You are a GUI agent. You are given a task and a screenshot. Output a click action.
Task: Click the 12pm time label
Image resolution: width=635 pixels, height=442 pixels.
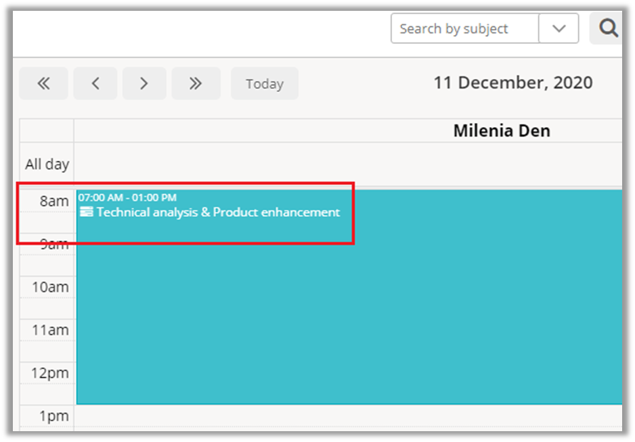tap(50, 373)
